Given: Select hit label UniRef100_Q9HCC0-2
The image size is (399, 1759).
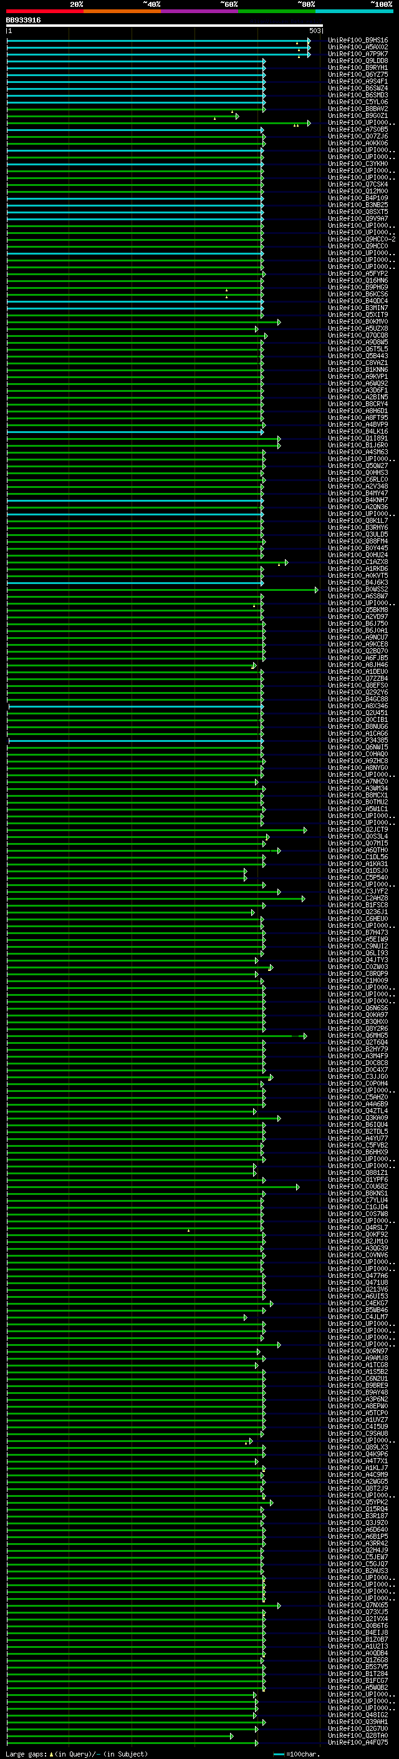Looking at the screenshot, I should [x=362, y=240].
